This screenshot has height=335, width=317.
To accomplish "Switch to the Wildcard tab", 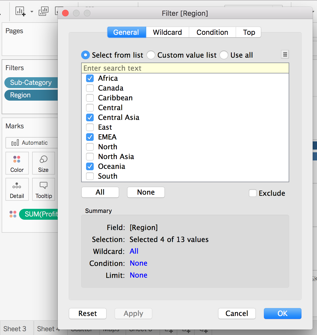I will coord(167,32).
